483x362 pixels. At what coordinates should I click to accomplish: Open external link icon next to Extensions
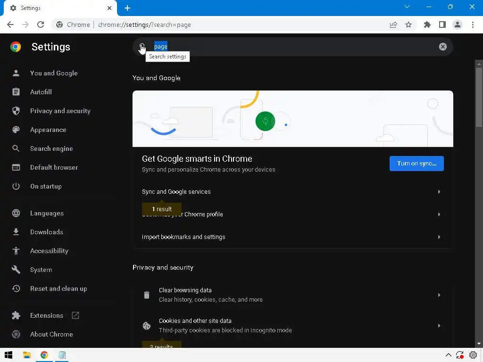75,315
